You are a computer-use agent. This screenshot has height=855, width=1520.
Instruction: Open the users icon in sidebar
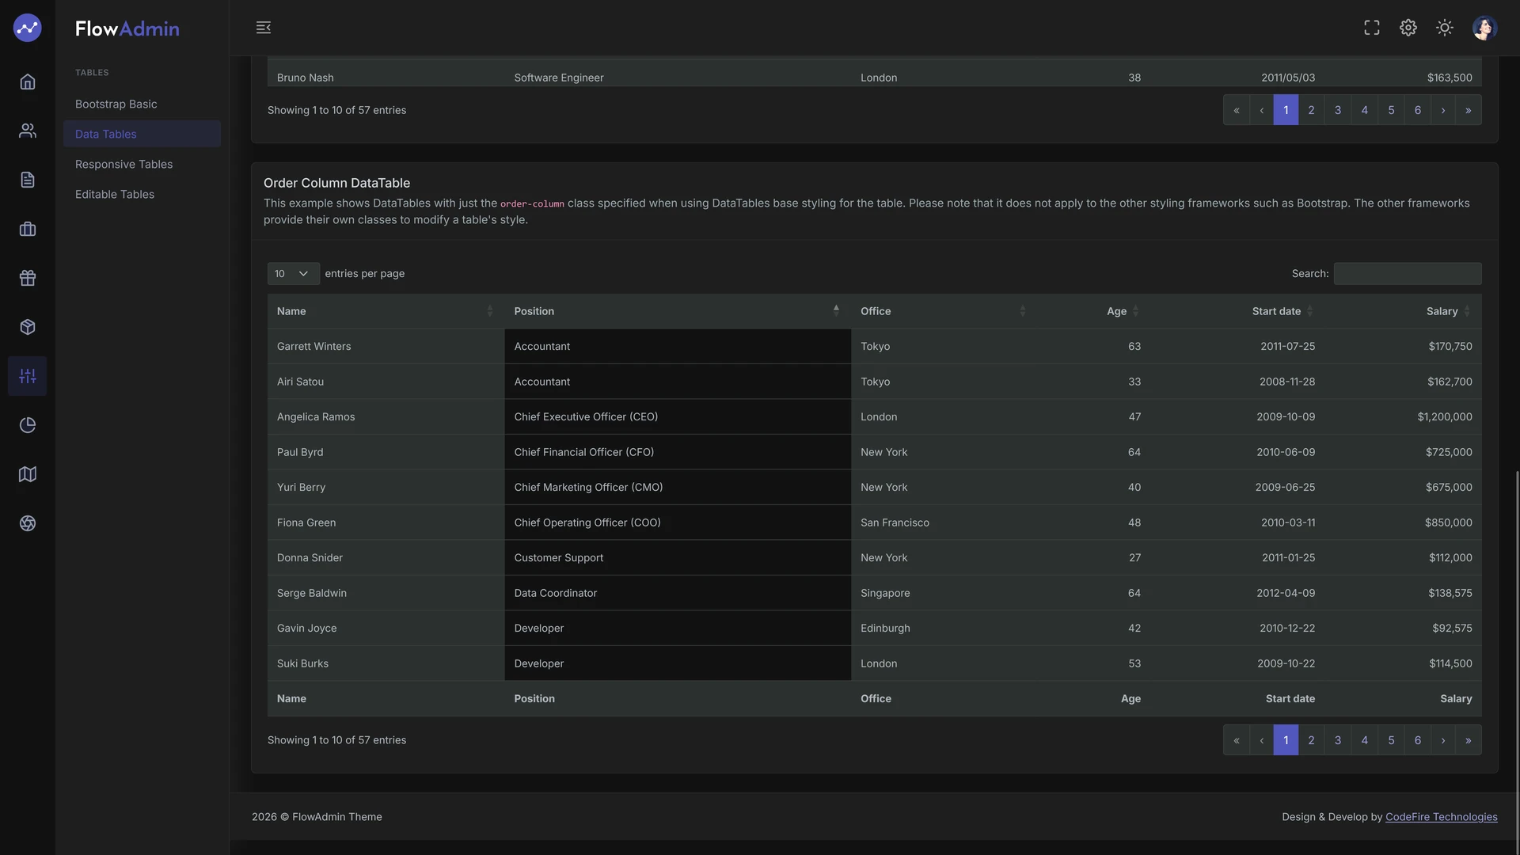[x=28, y=131]
